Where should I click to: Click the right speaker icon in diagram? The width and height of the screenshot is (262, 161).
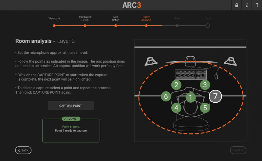click(230, 61)
